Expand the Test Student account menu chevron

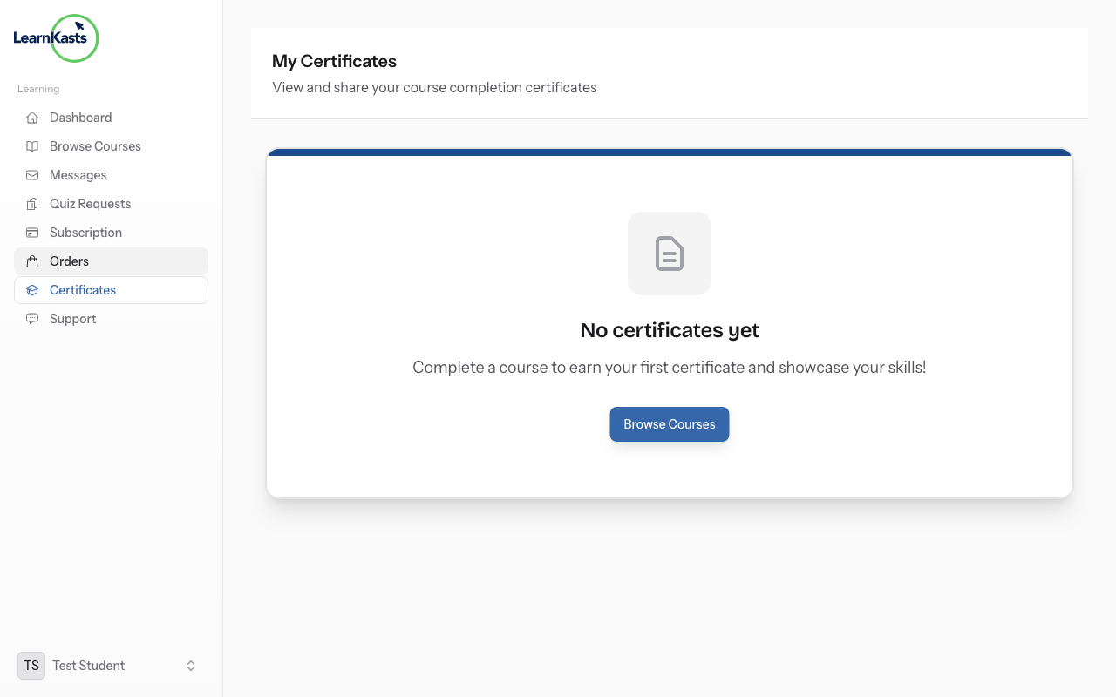(x=190, y=665)
